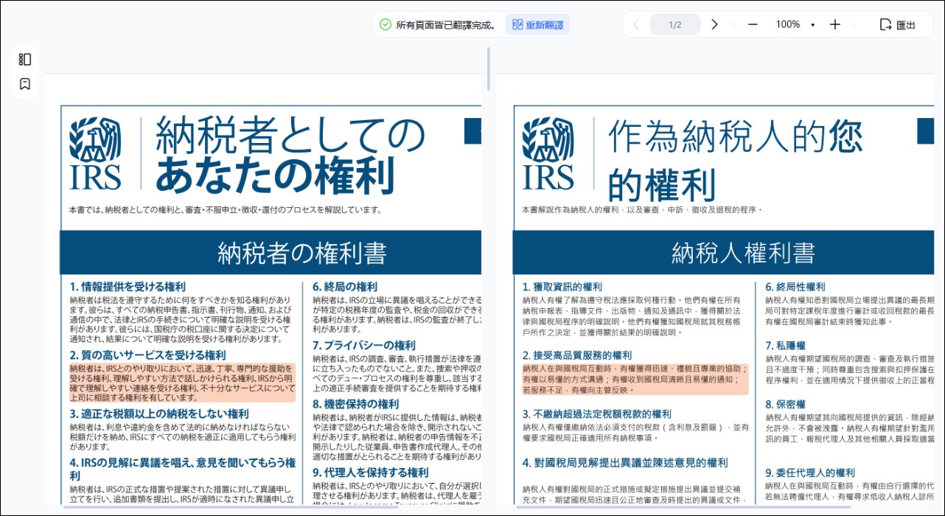
Task: Click heading 3. 不繳納超過法定稅額稅款的權利
Action: tap(597, 414)
